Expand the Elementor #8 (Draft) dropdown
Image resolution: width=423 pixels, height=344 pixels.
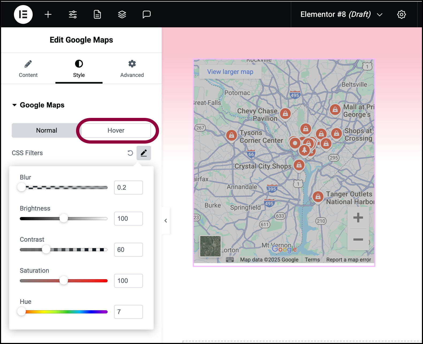(379, 15)
